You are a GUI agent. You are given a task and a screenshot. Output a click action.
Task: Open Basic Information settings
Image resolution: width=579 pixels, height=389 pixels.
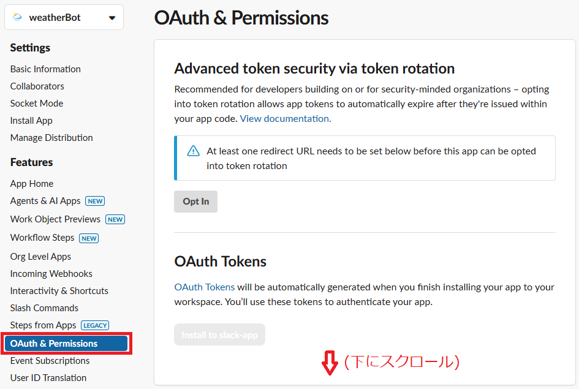45,69
